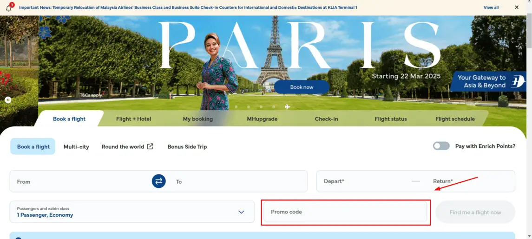The height and width of the screenshot is (239, 532).
Task: Choose the Bonus Side Trip option
Action: click(187, 146)
